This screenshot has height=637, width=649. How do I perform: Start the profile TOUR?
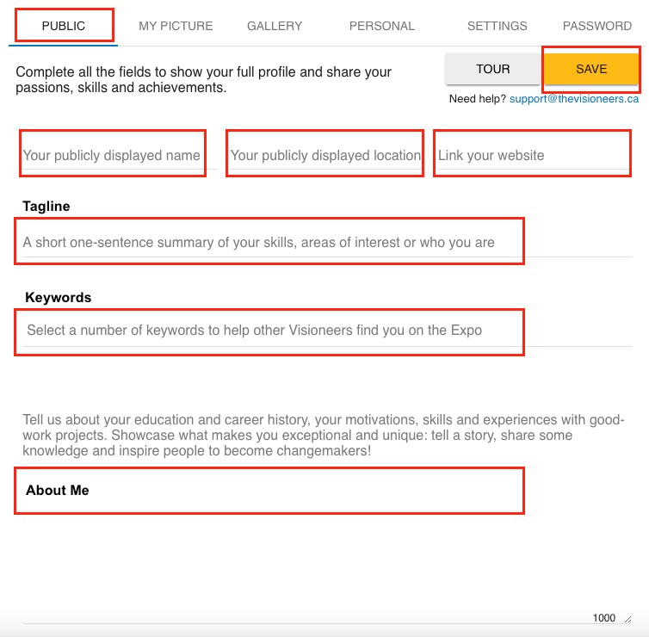[493, 69]
